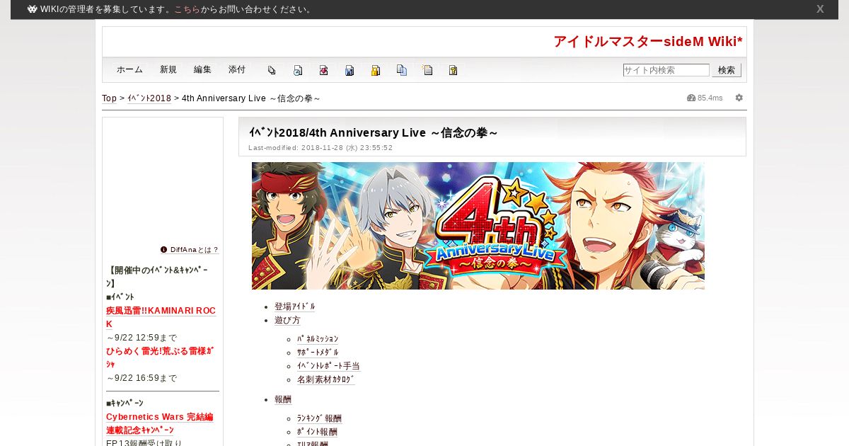Jump to ｻﾎﾟｰﾄﾒﾀﾞﾙ section
Viewport: 849px width, 446px height.
pos(318,353)
